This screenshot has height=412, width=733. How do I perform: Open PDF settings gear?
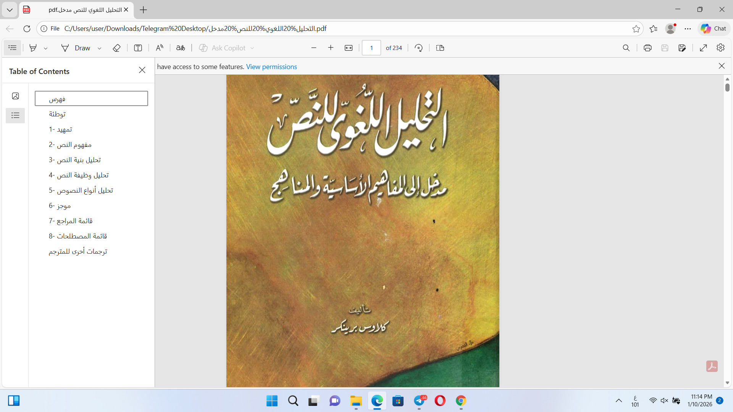721,48
